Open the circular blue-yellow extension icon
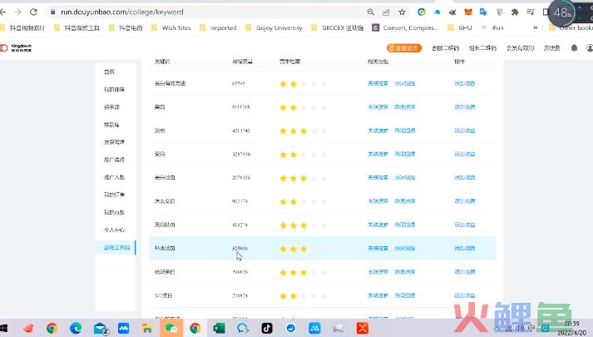 (x=422, y=12)
